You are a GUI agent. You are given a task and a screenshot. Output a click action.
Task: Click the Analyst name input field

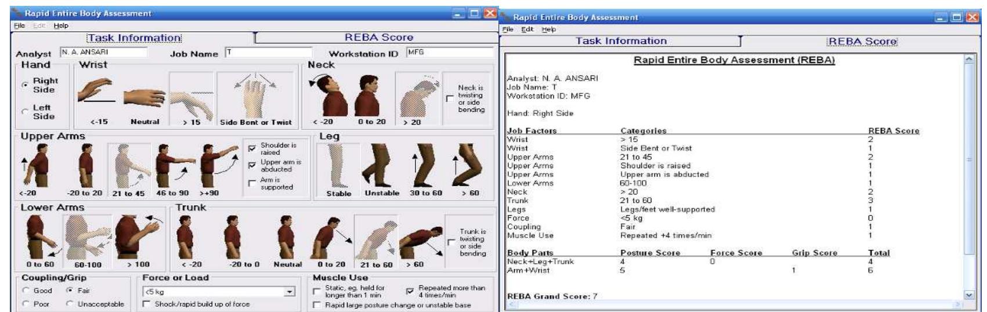click(103, 52)
